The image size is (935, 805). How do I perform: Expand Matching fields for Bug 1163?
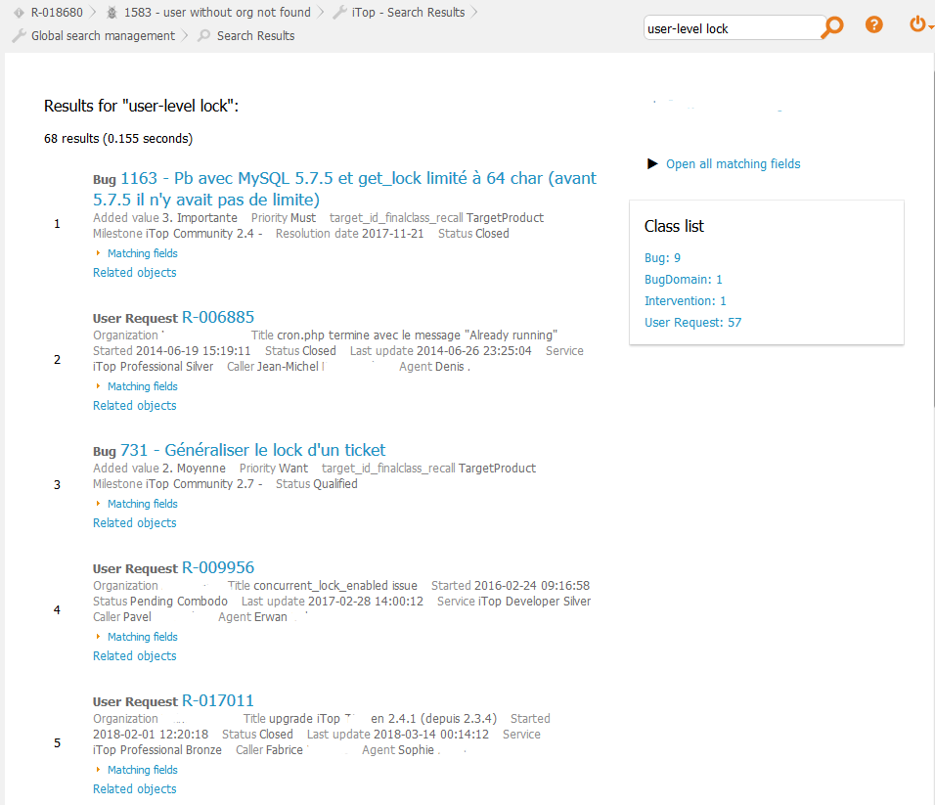(143, 253)
